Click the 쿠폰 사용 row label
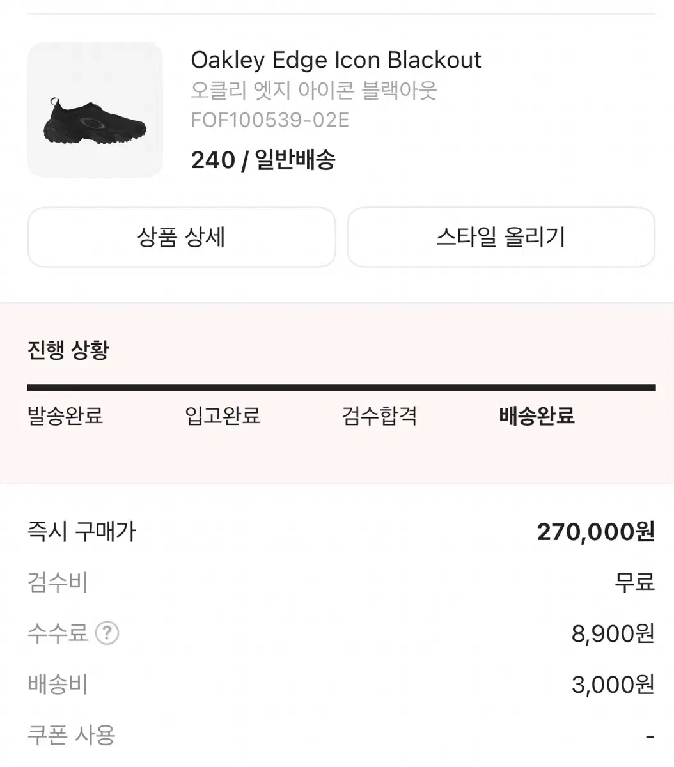The height and width of the screenshot is (767, 674). click(x=72, y=735)
